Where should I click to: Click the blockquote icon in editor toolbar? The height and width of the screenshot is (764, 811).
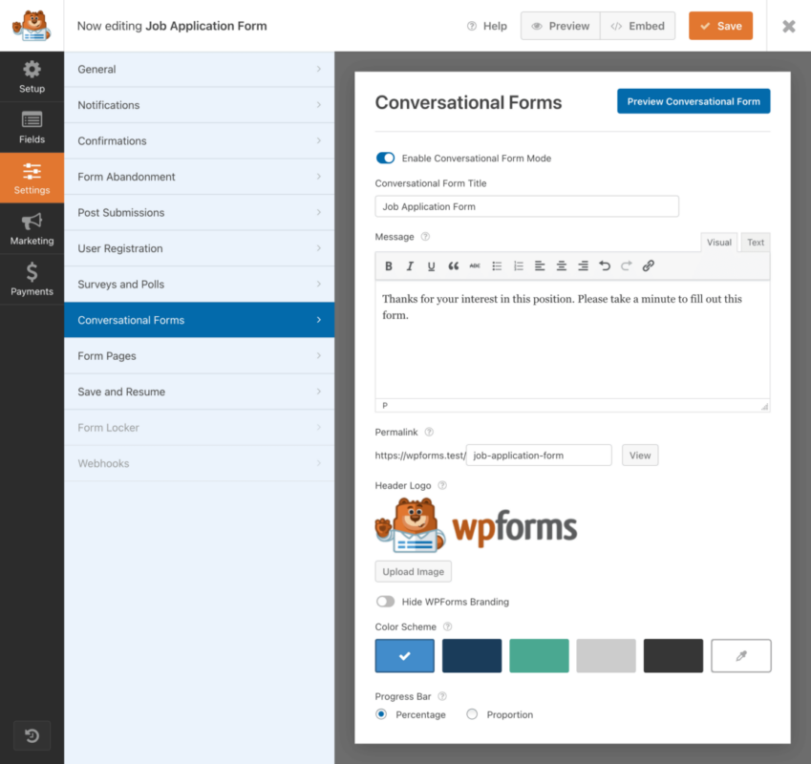point(453,266)
